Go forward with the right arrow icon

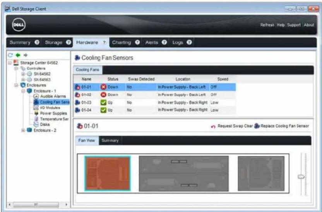point(26,55)
